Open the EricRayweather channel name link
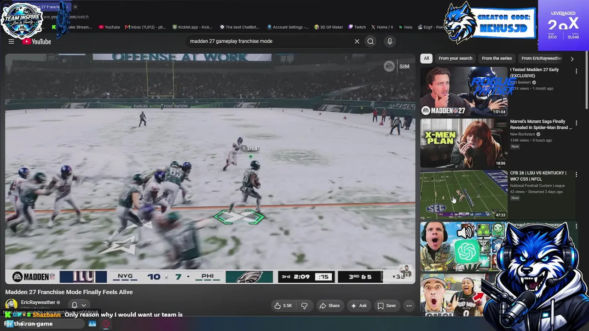Viewport: 589px width, 331px height. 38,302
